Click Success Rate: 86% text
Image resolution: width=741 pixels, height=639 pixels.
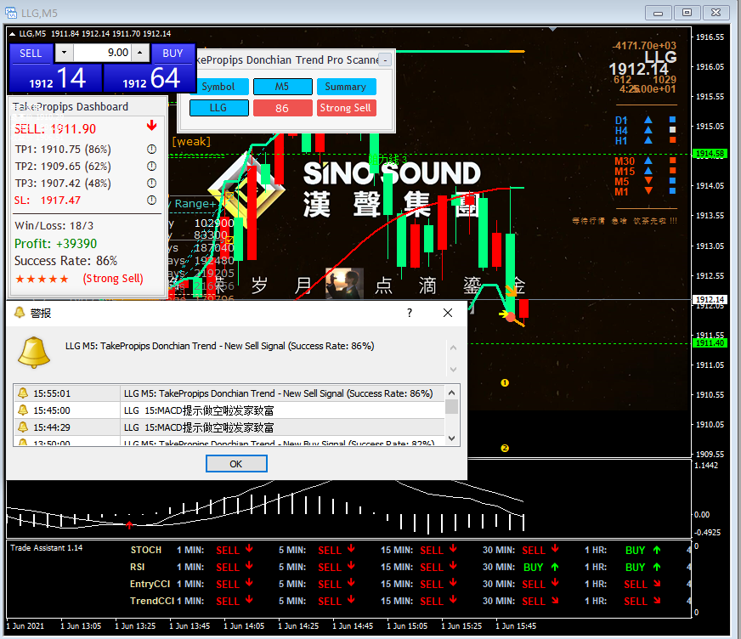click(65, 261)
